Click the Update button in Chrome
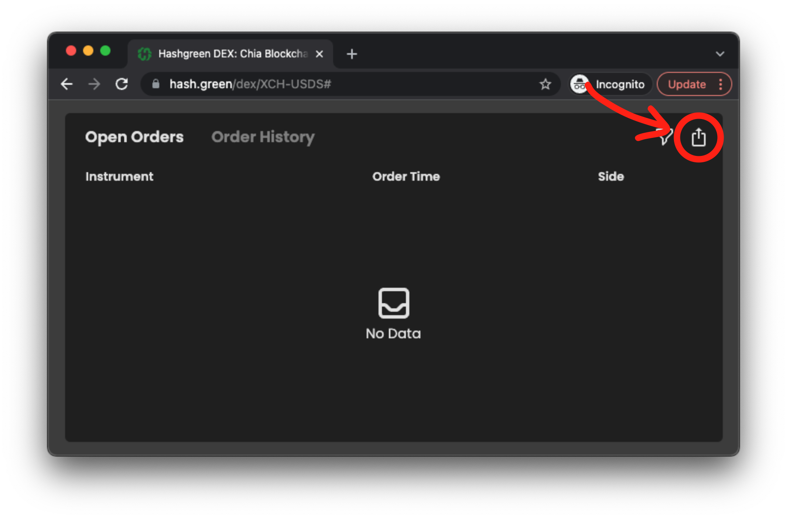 pos(687,84)
